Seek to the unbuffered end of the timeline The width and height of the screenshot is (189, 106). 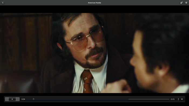169,99
